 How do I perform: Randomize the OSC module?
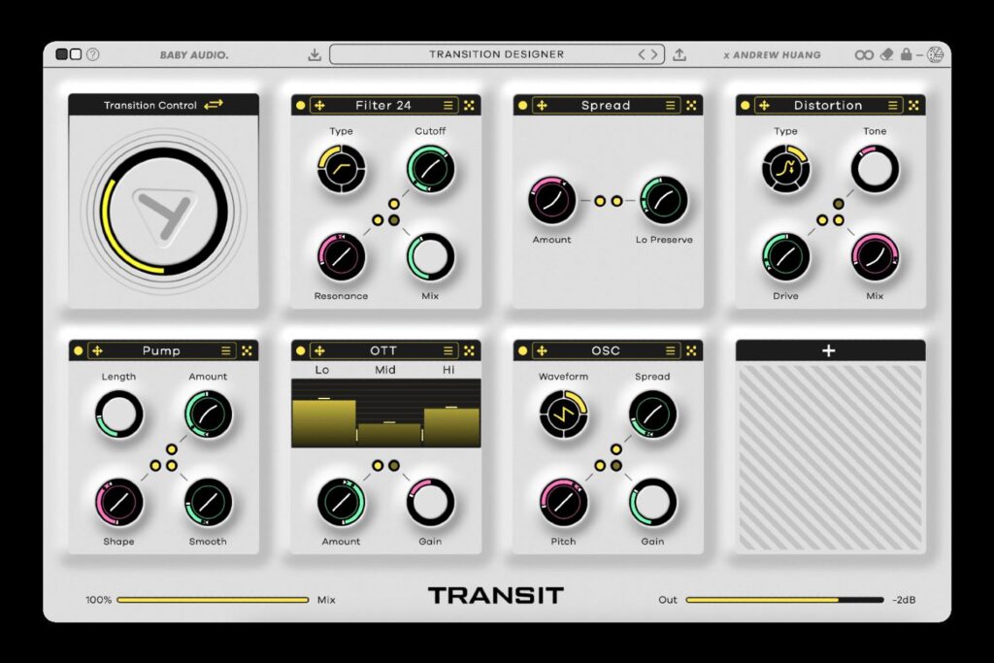coord(691,350)
